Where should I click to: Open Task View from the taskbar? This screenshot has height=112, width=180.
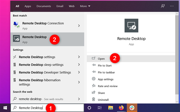[99, 108]
